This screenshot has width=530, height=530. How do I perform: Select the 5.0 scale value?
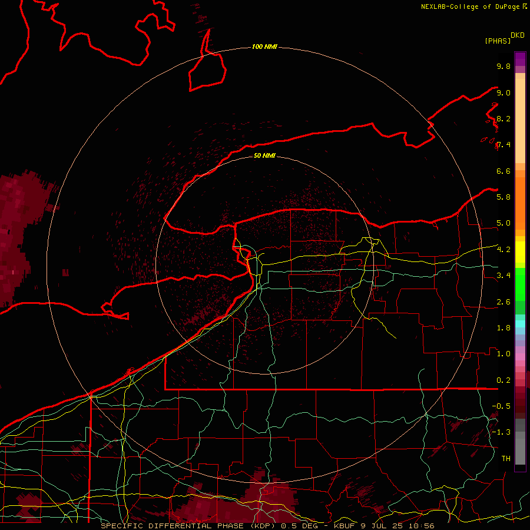(503, 223)
